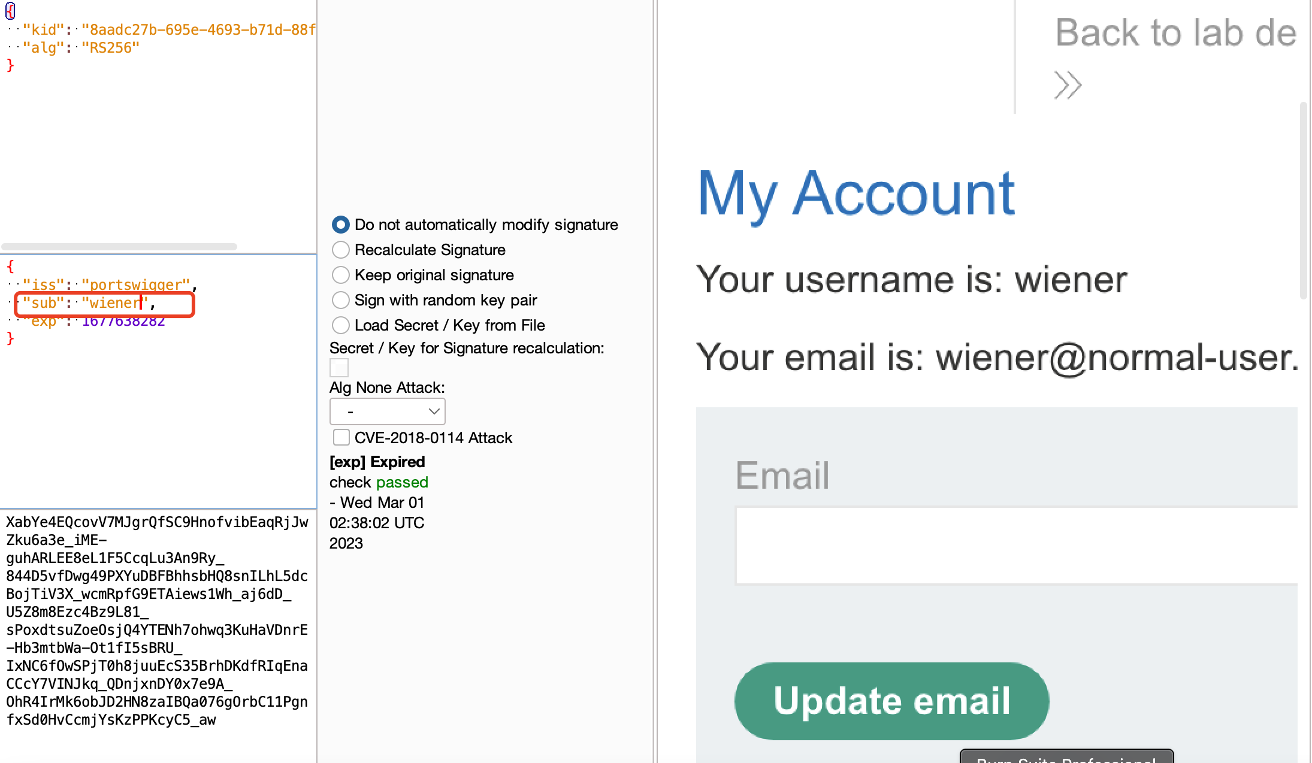This screenshot has width=1312, height=763.
Task: Select "Do not automatically modify signature" option
Action: pyautogui.click(x=341, y=225)
